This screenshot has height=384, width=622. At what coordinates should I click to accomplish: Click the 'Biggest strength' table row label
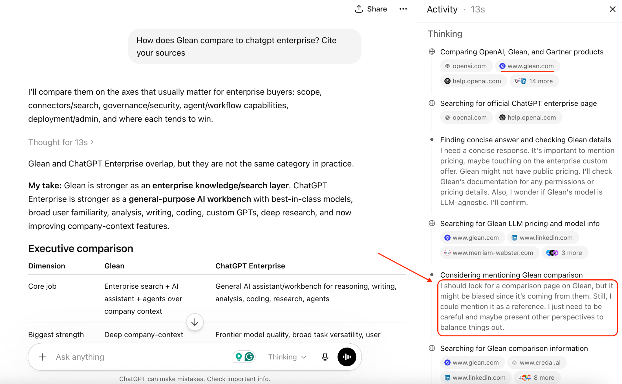pos(56,335)
